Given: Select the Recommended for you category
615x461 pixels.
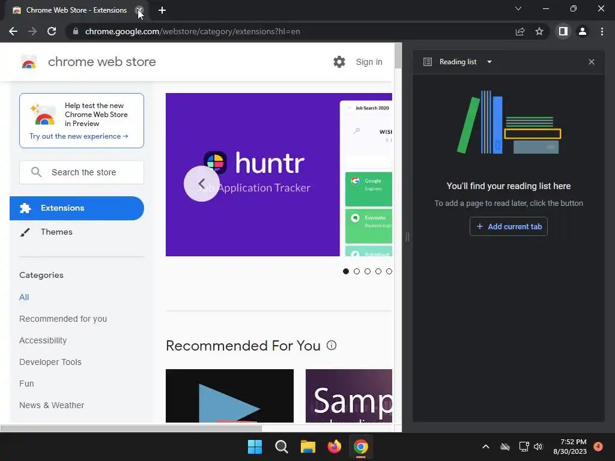Looking at the screenshot, I should (x=63, y=319).
